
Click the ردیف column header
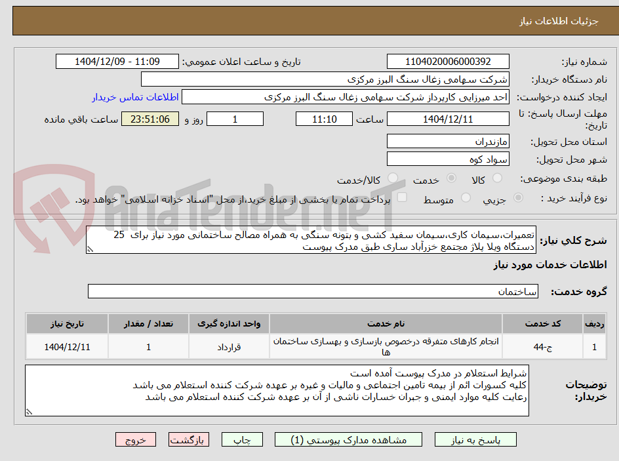(595, 324)
